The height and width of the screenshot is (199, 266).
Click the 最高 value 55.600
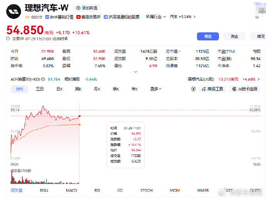pyautogui.click(x=99, y=52)
